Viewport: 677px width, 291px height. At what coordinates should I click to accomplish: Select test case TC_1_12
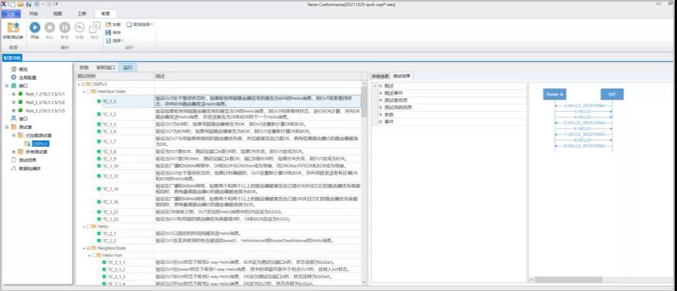click(x=110, y=176)
